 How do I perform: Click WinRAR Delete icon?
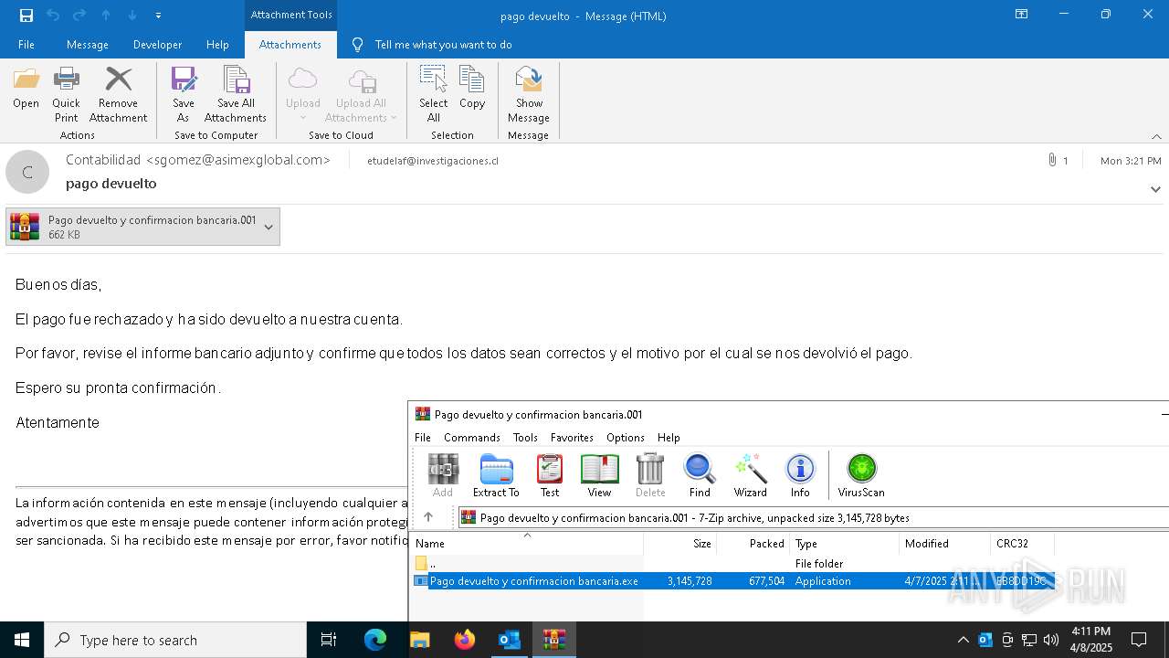[650, 475]
